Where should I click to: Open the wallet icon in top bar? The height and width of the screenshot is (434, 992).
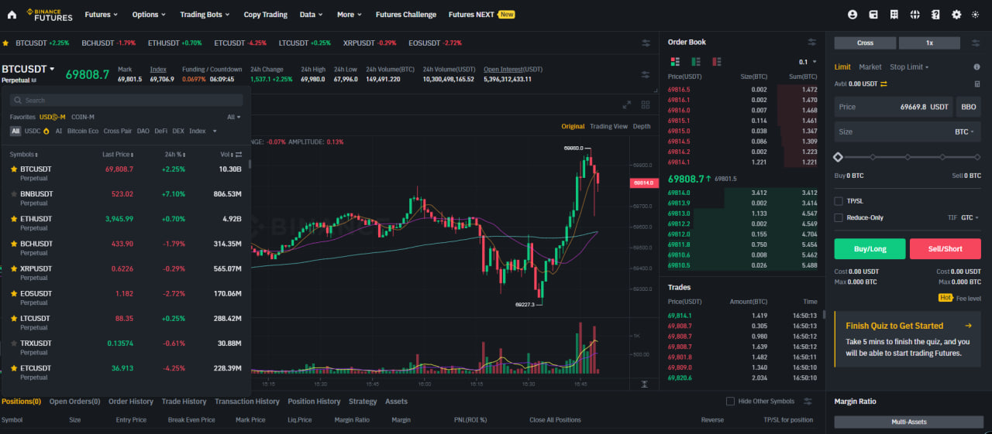873,14
